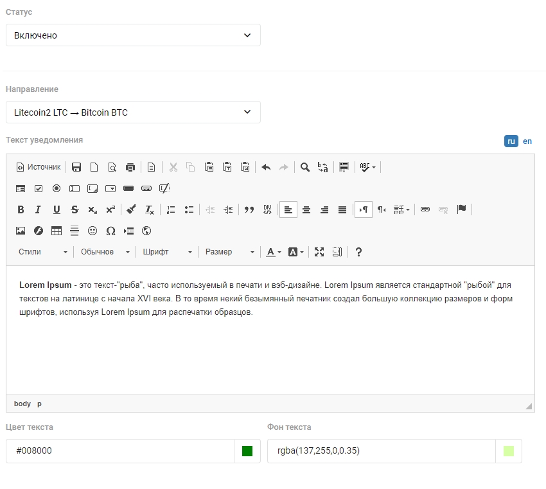This screenshot has height=489, width=546.
Task: Click the Insert Image icon
Action: pyautogui.click(x=21, y=231)
